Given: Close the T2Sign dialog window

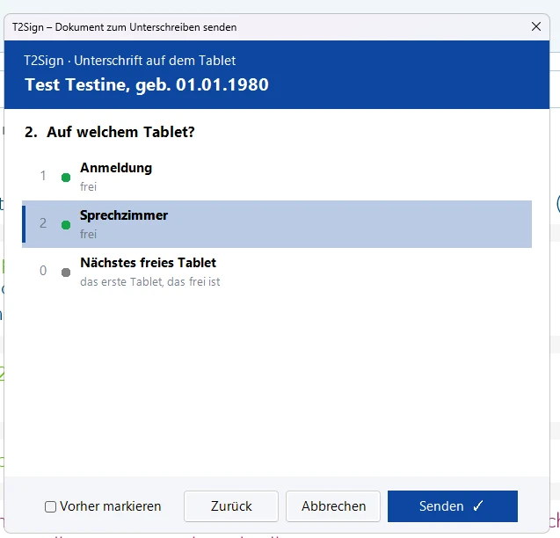Looking at the screenshot, I should point(535,26).
